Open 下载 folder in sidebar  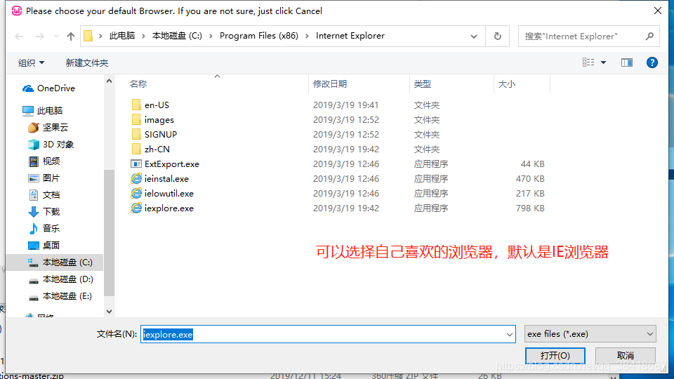pyautogui.click(x=44, y=211)
